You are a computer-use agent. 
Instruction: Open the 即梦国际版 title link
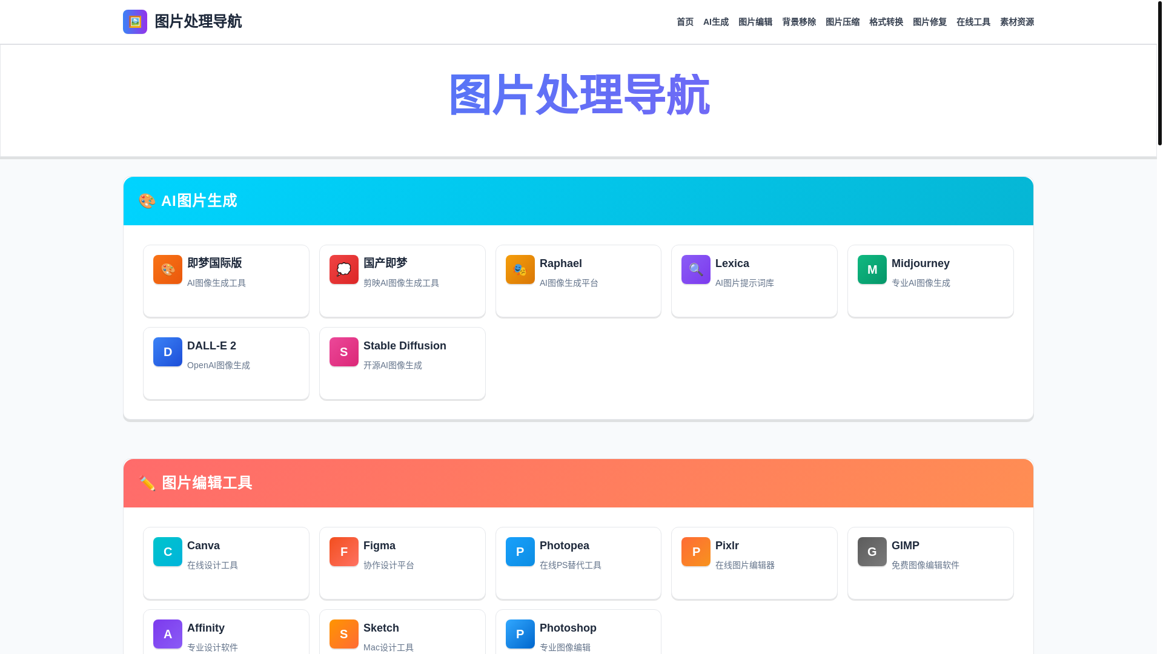tap(214, 263)
